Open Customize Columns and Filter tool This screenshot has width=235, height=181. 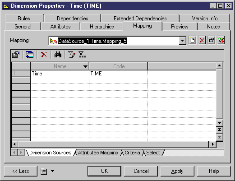click(x=72, y=55)
